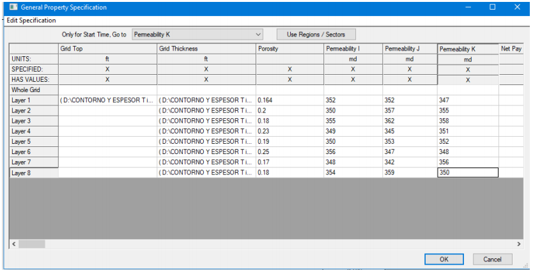Screen dimensions: 533x273
Task: Click scroll left arrow on horizontal scrollbar
Action: tap(13, 244)
